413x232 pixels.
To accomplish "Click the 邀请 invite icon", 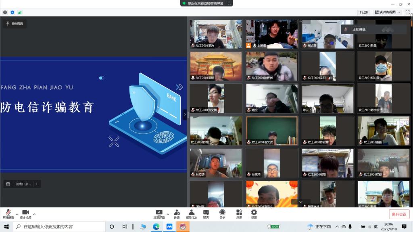I will pos(177,214).
